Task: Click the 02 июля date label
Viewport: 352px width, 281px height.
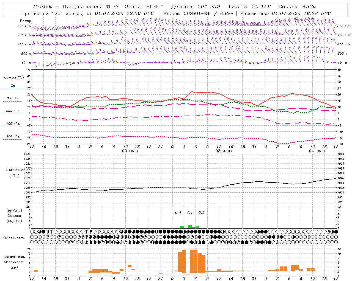Action: [x=130, y=151]
